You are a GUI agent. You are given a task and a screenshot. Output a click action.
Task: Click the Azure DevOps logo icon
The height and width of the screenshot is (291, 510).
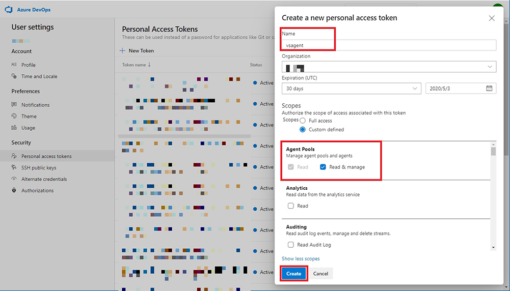tap(9, 10)
